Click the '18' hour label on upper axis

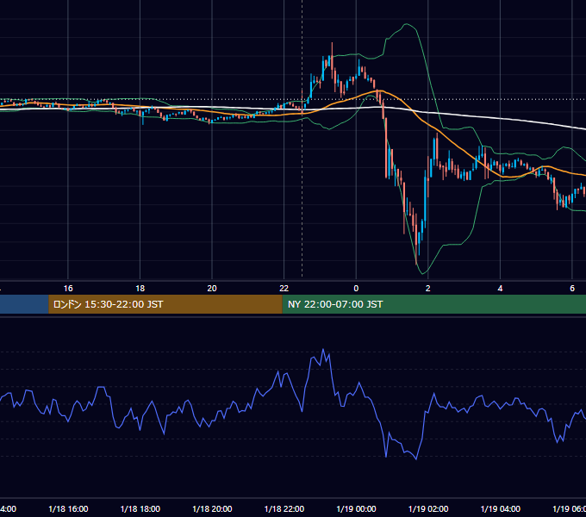[140, 289]
